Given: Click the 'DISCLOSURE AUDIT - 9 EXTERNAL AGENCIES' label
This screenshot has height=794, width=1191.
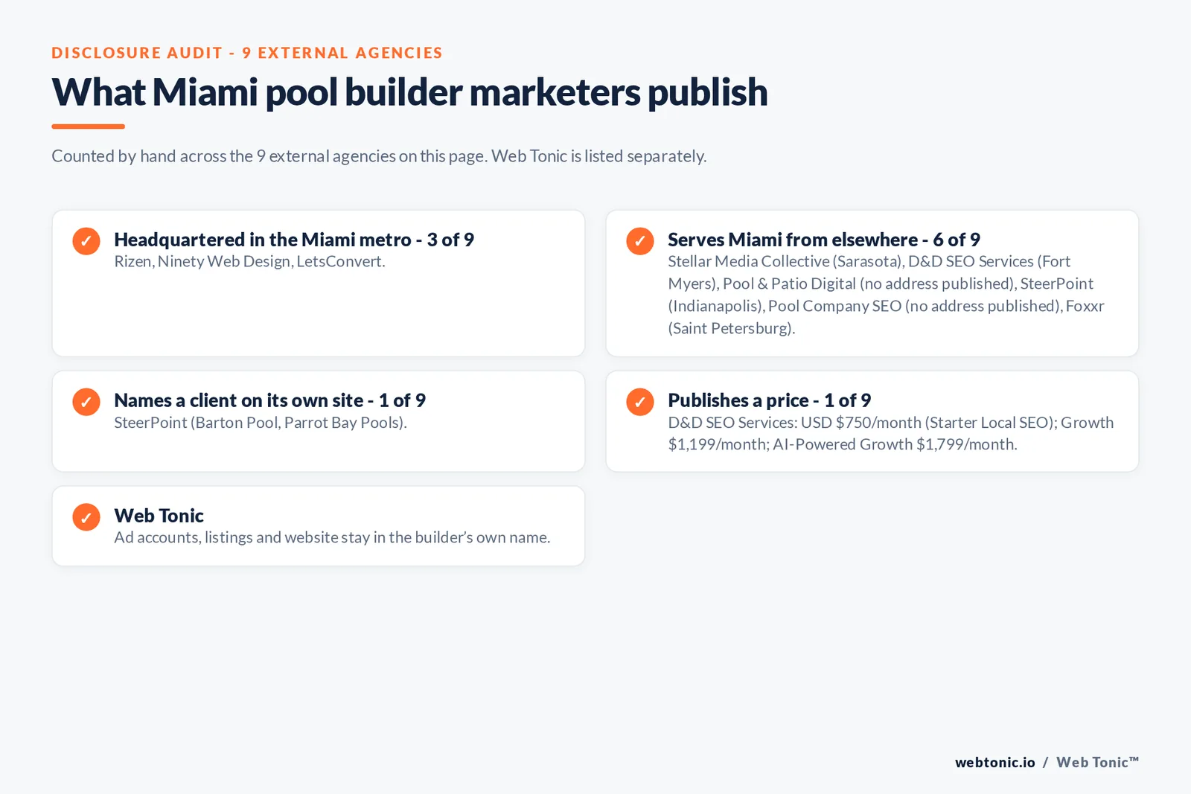Looking at the screenshot, I should (247, 53).
